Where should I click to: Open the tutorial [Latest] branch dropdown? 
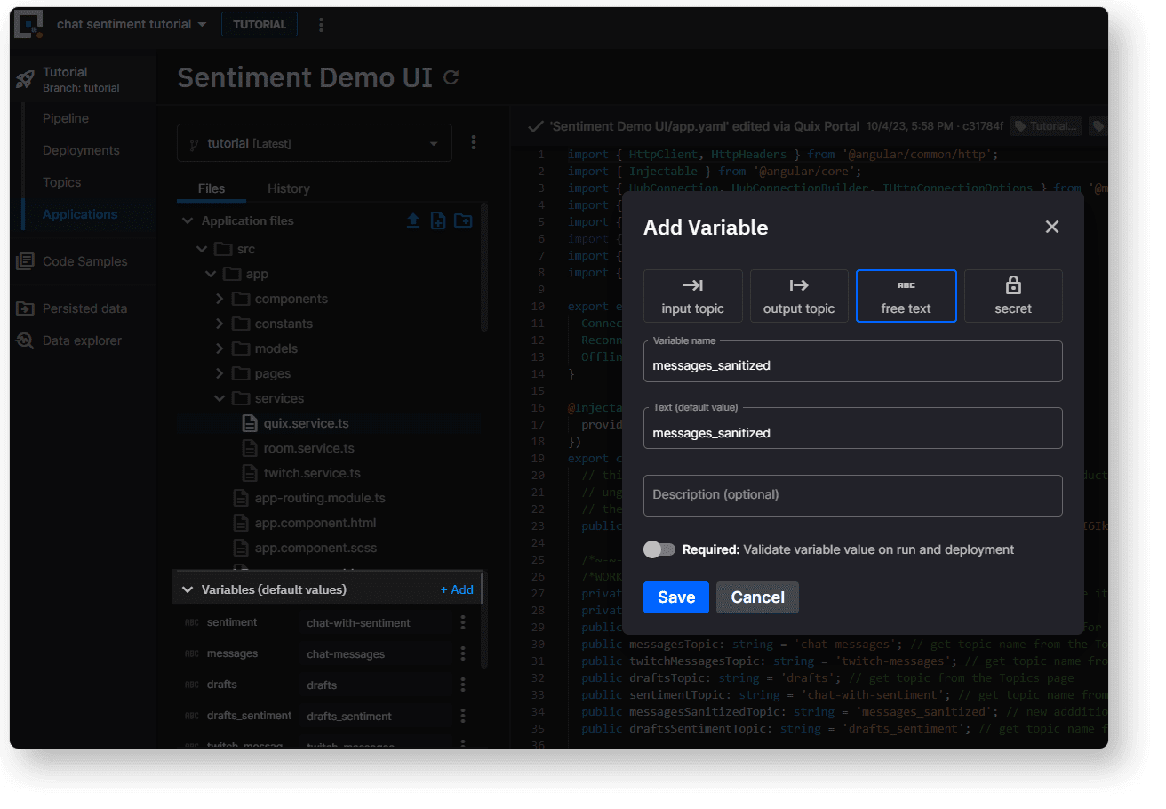pyautogui.click(x=314, y=143)
